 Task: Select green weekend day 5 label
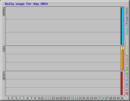pos(24,98)
